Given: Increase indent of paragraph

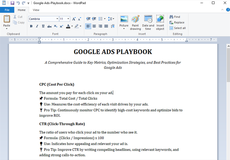Looking at the screenshot, I should 94,19.
